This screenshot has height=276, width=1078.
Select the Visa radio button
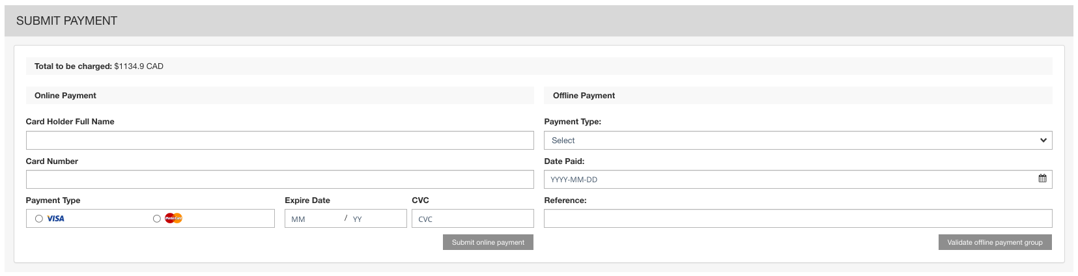click(39, 219)
